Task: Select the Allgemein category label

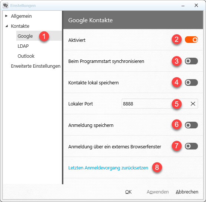Action: click(x=21, y=16)
